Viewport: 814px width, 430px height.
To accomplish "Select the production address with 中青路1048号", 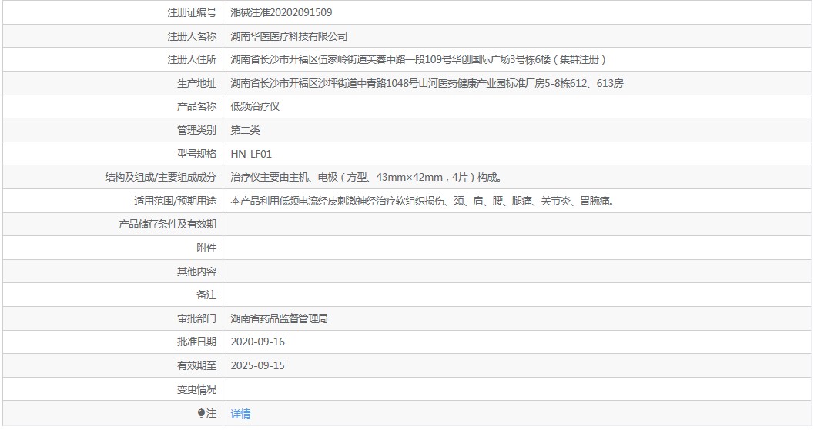I will point(427,83).
